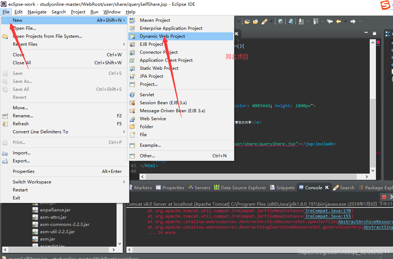Click Refresh in File menu
The width and height of the screenshot is (393, 259).
[x=65, y=124]
